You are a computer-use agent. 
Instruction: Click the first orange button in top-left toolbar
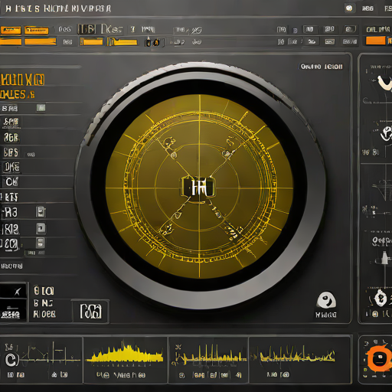point(11,31)
